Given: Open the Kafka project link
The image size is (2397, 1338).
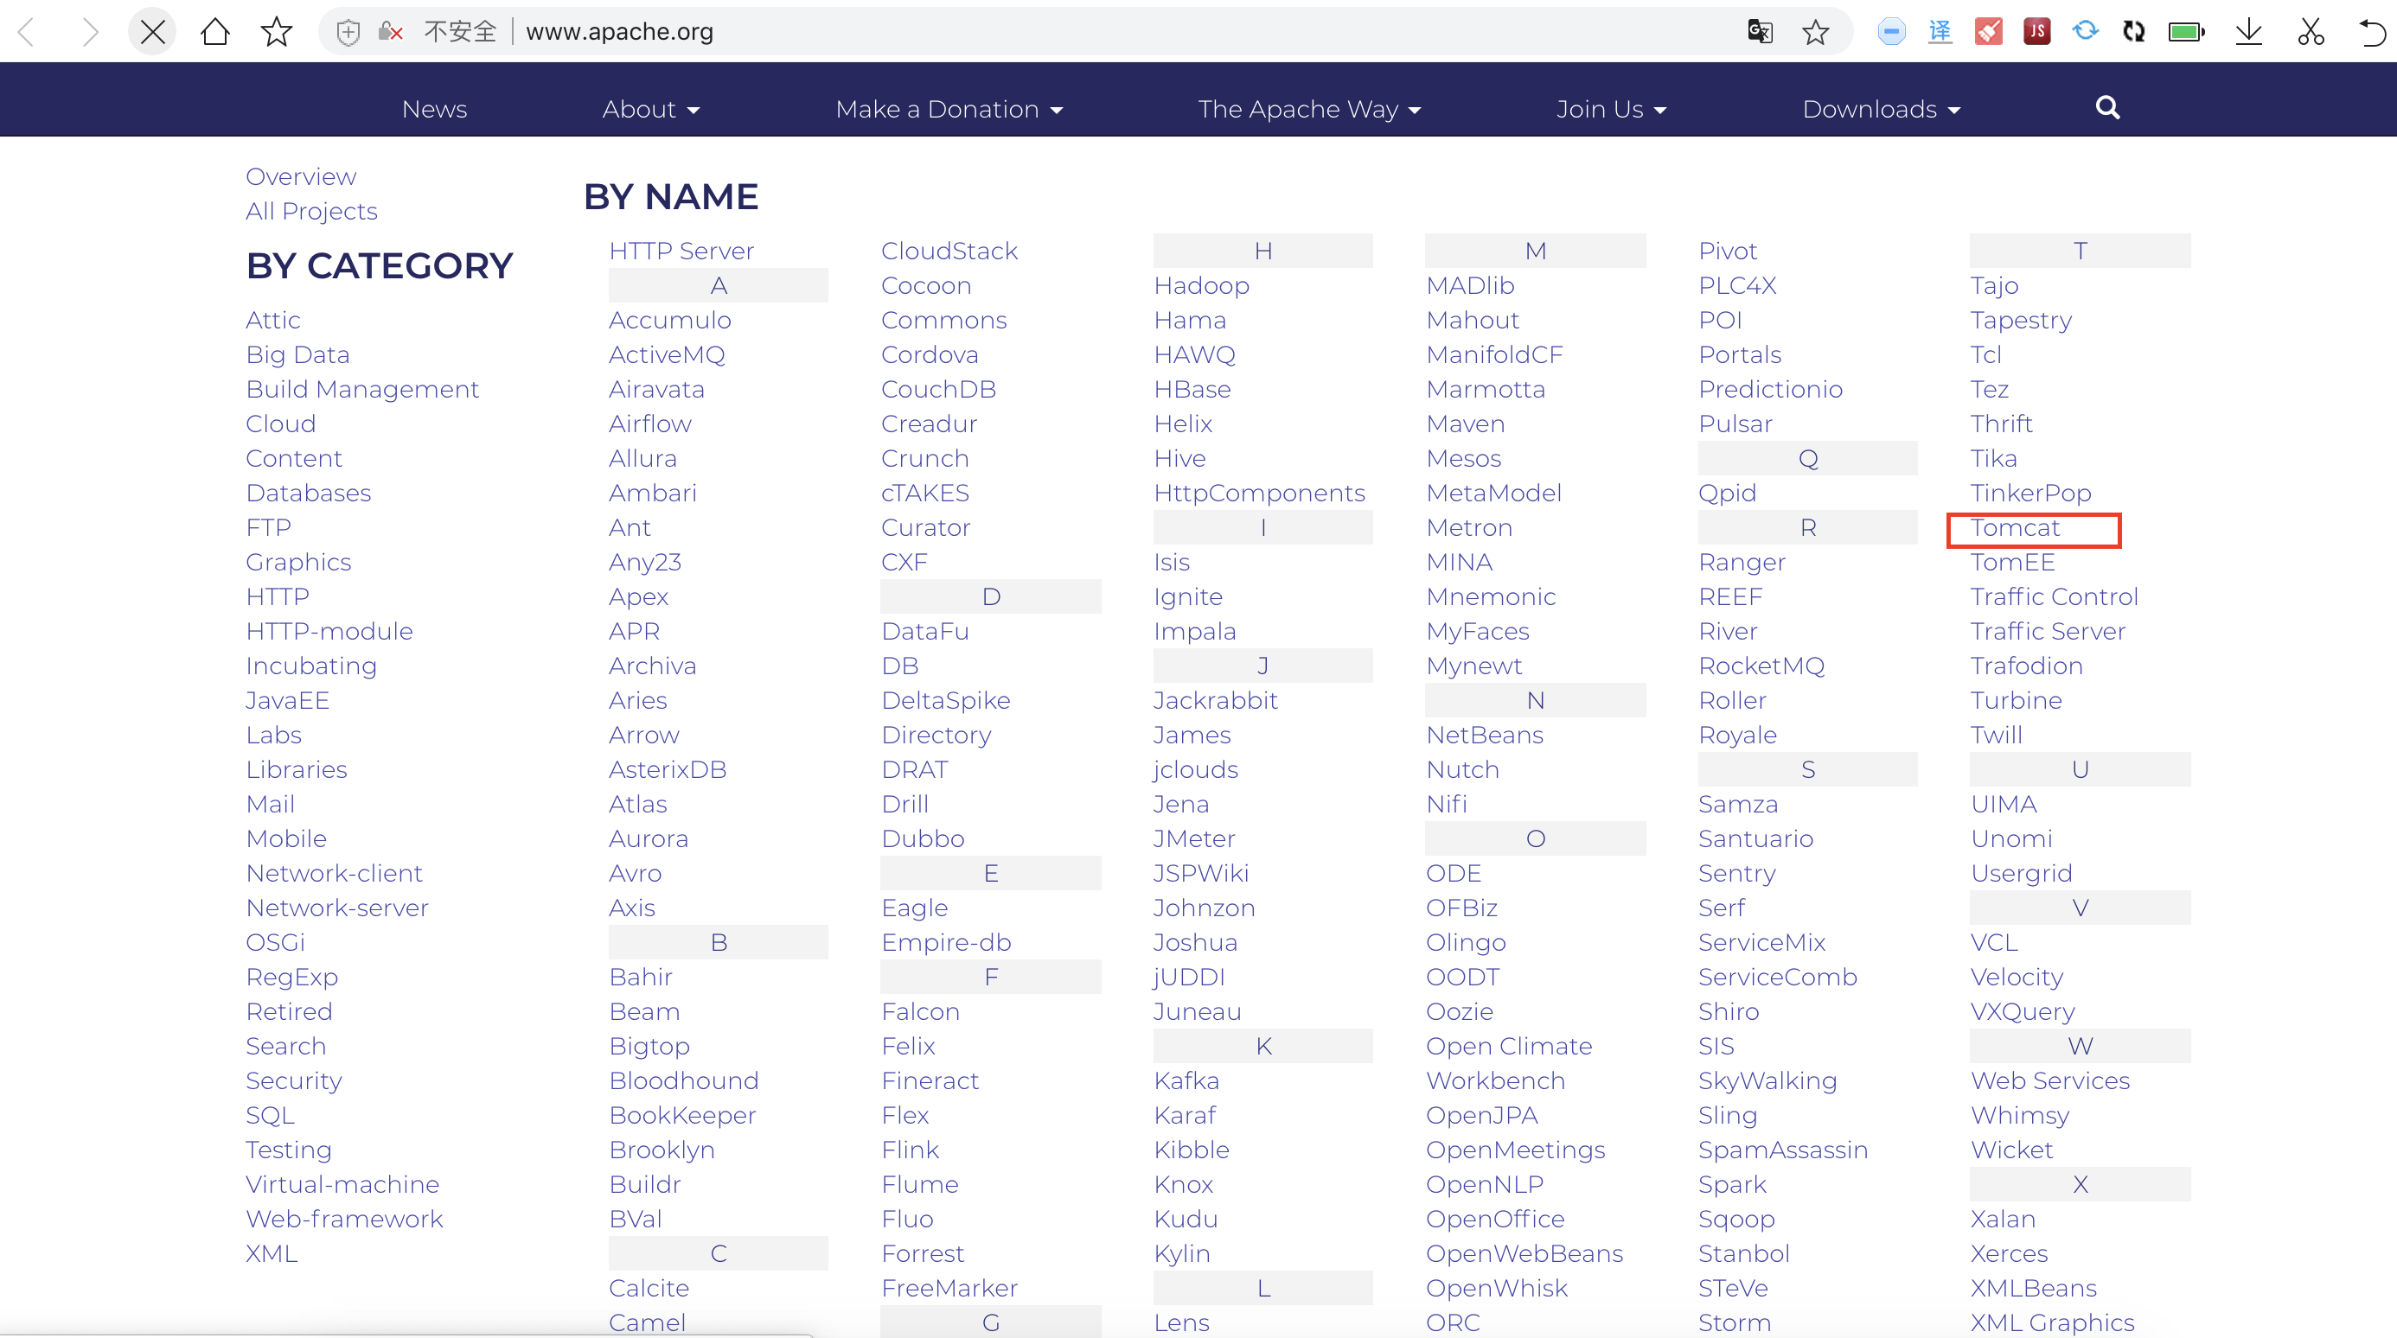Looking at the screenshot, I should [1186, 1080].
